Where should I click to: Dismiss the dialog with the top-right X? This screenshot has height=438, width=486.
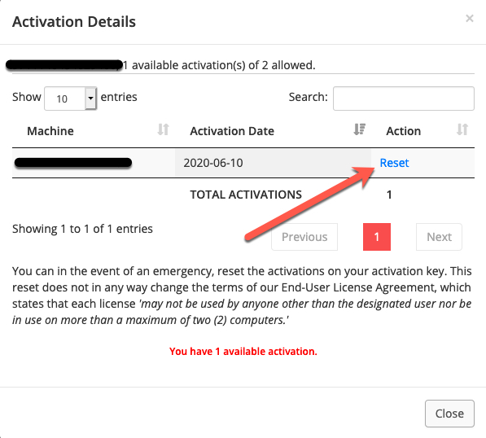pyautogui.click(x=470, y=19)
